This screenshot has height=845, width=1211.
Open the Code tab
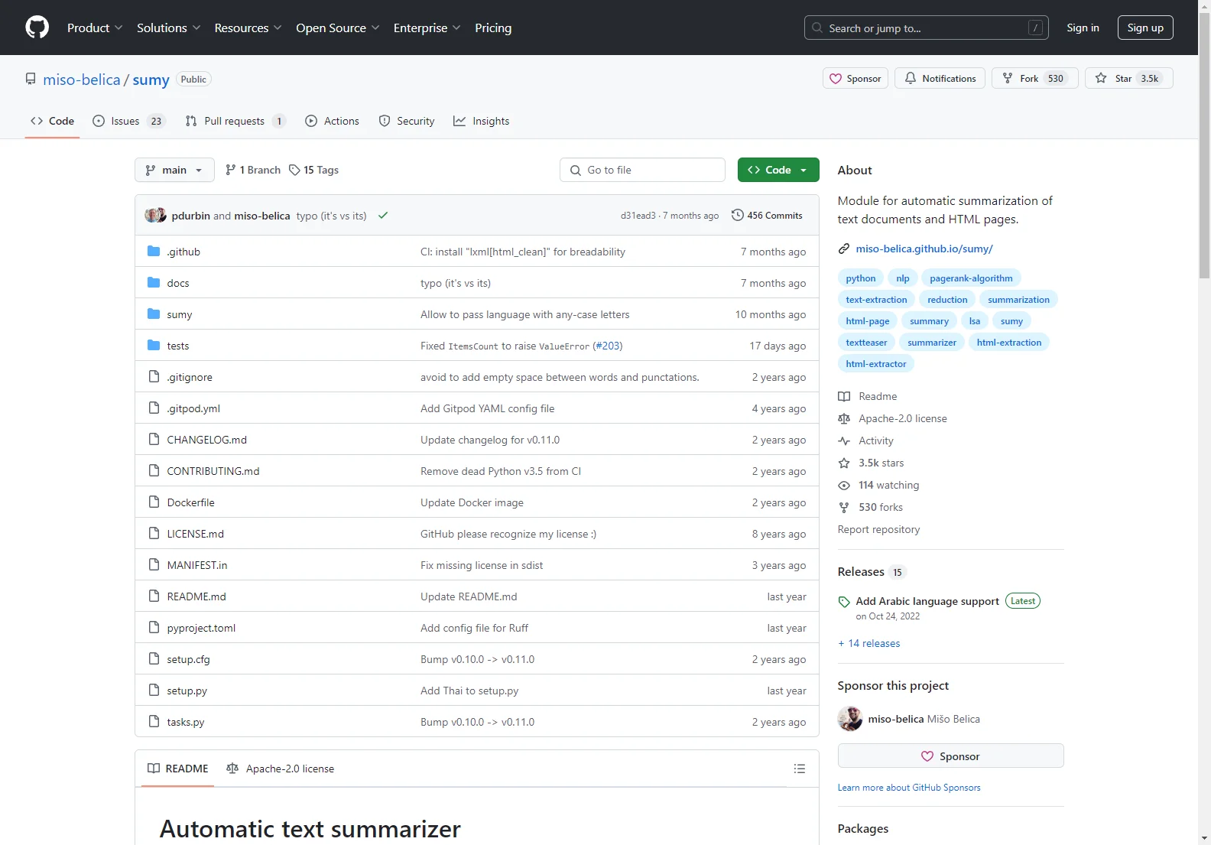(x=52, y=122)
